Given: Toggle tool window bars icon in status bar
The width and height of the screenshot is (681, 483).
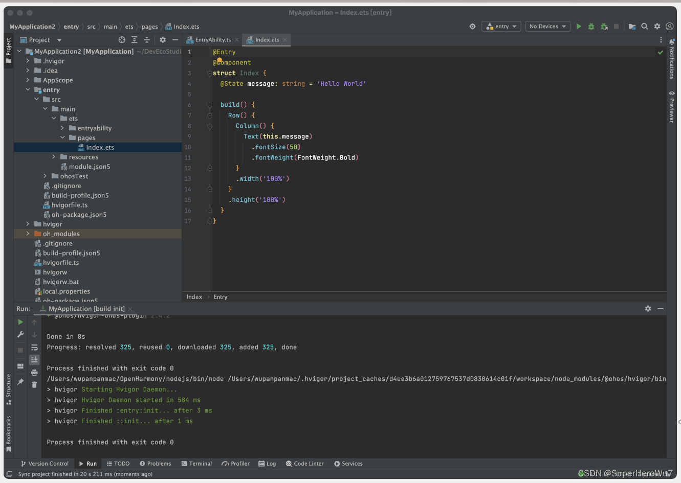Looking at the screenshot, I should (9, 474).
